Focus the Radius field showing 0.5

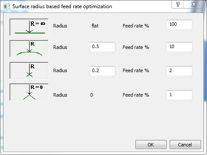(102, 47)
